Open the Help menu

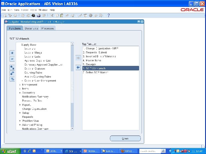pos(52,10)
